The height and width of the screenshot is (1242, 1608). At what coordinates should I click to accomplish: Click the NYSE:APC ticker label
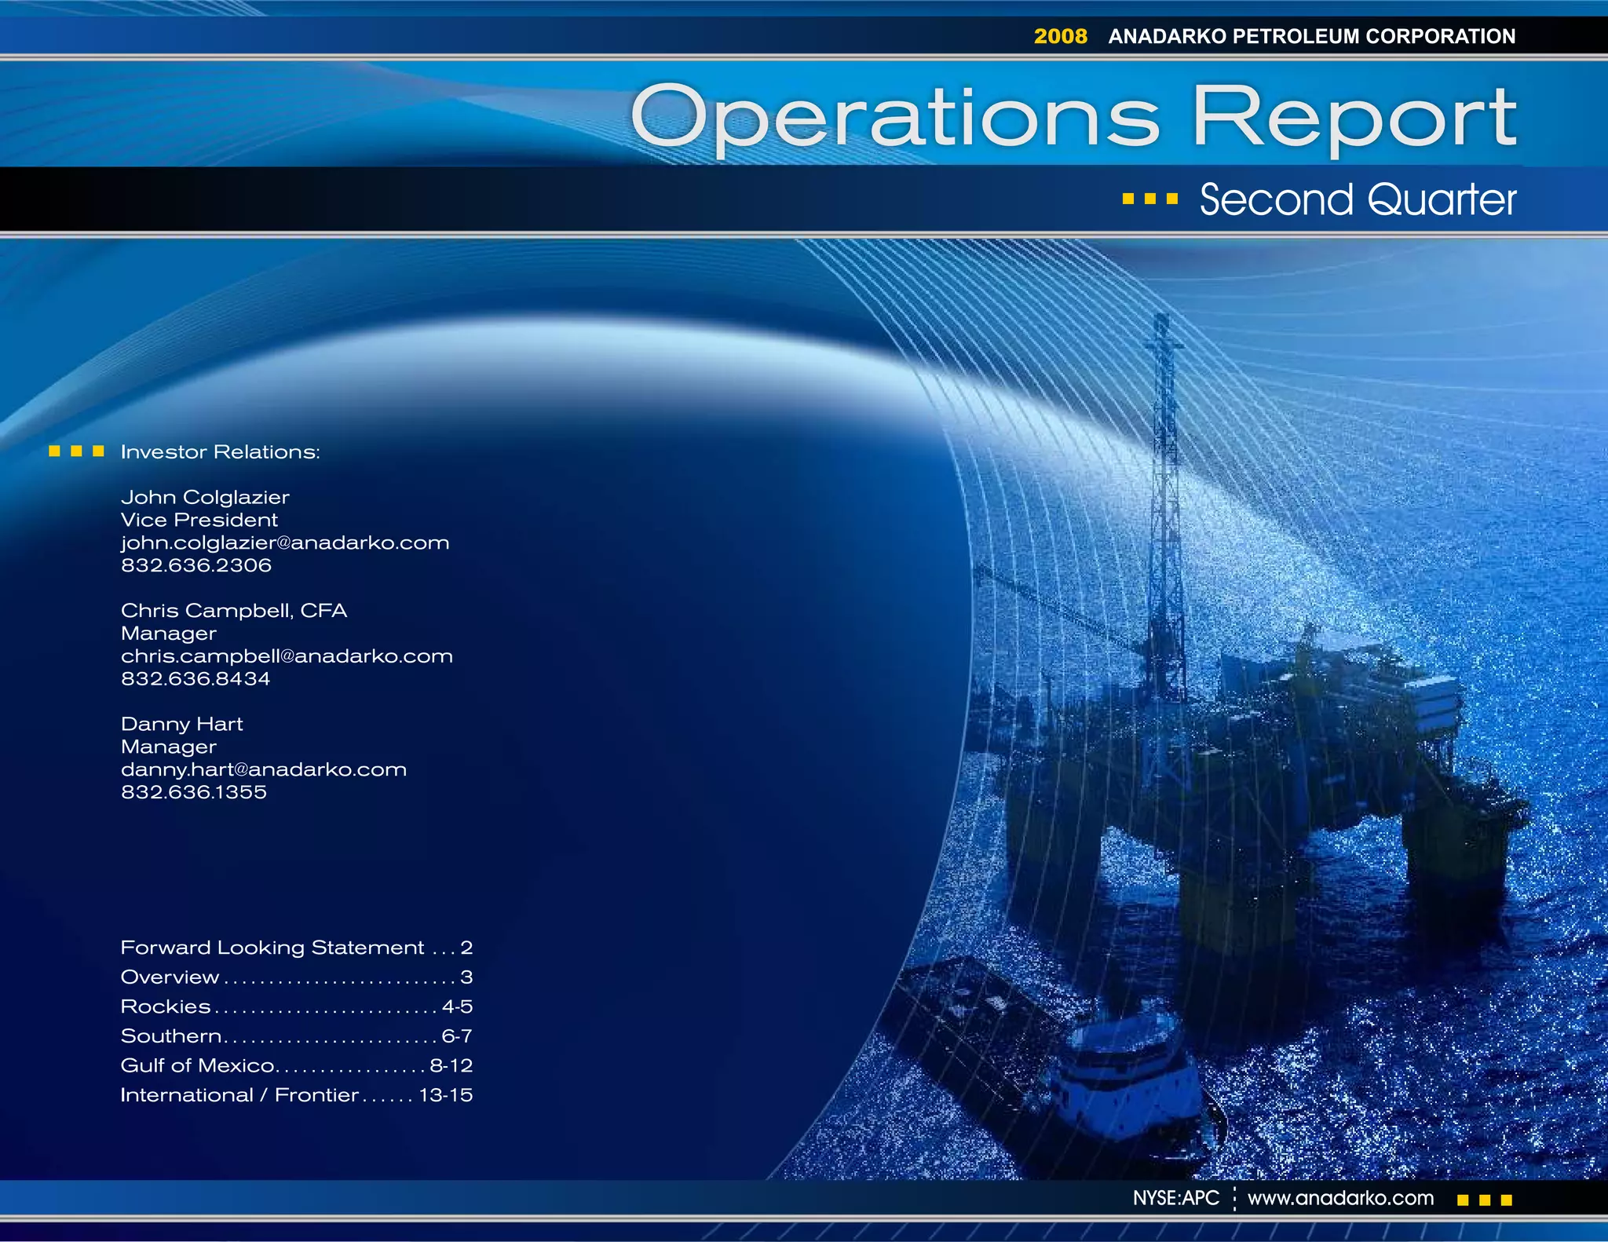[x=1175, y=1198]
